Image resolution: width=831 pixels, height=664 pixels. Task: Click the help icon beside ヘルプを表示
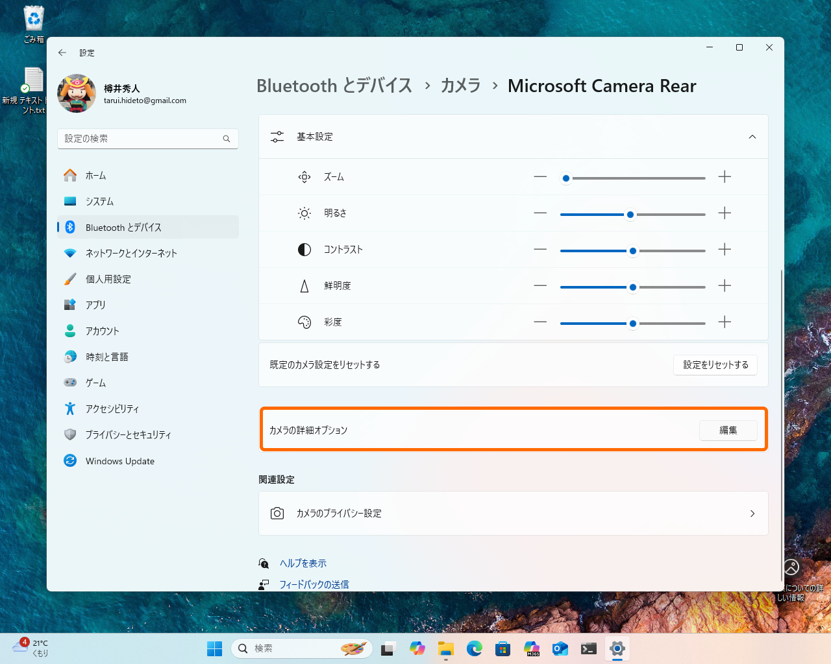pyautogui.click(x=264, y=563)
